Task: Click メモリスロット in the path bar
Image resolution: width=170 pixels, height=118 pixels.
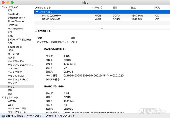Action: pos(66,116)
